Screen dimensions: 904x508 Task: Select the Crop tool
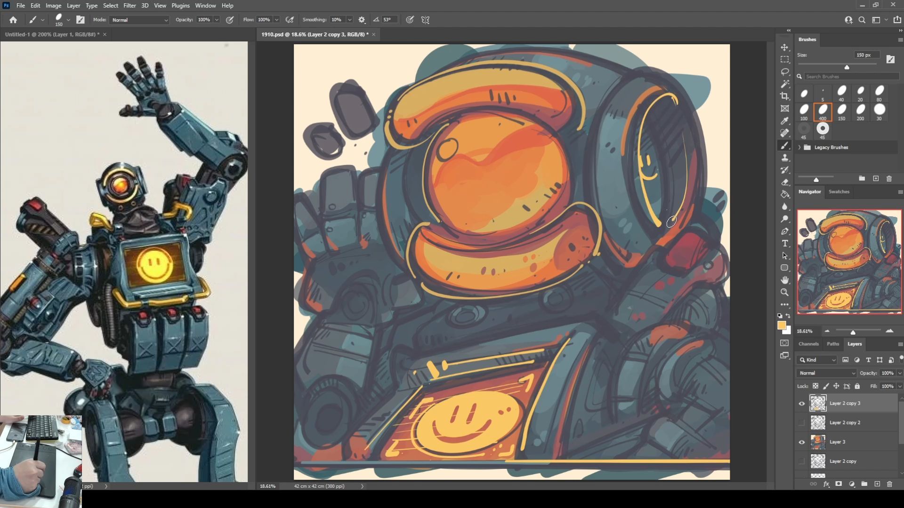784,96
